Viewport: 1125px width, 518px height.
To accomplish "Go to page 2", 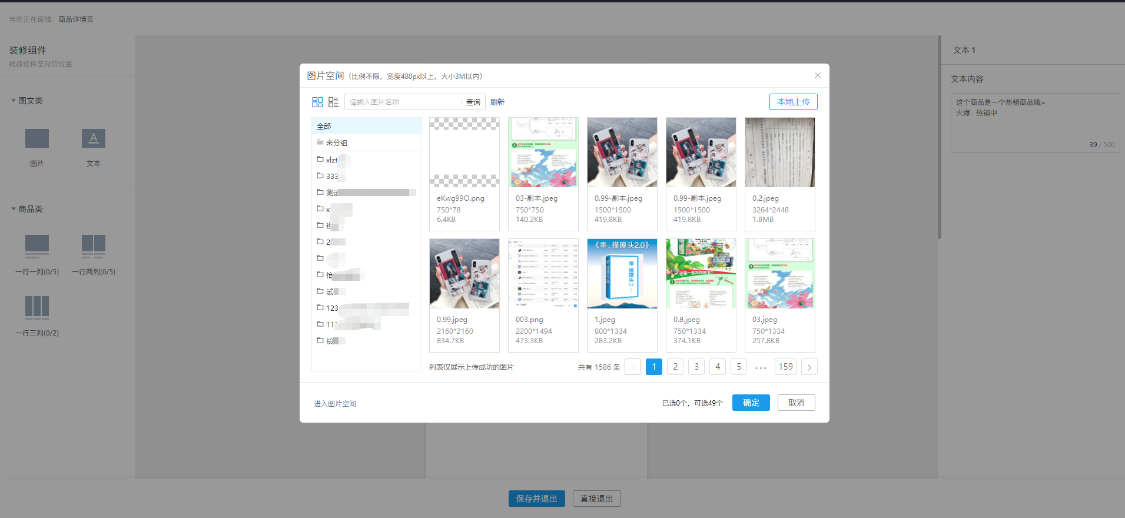I will [675, 367].
